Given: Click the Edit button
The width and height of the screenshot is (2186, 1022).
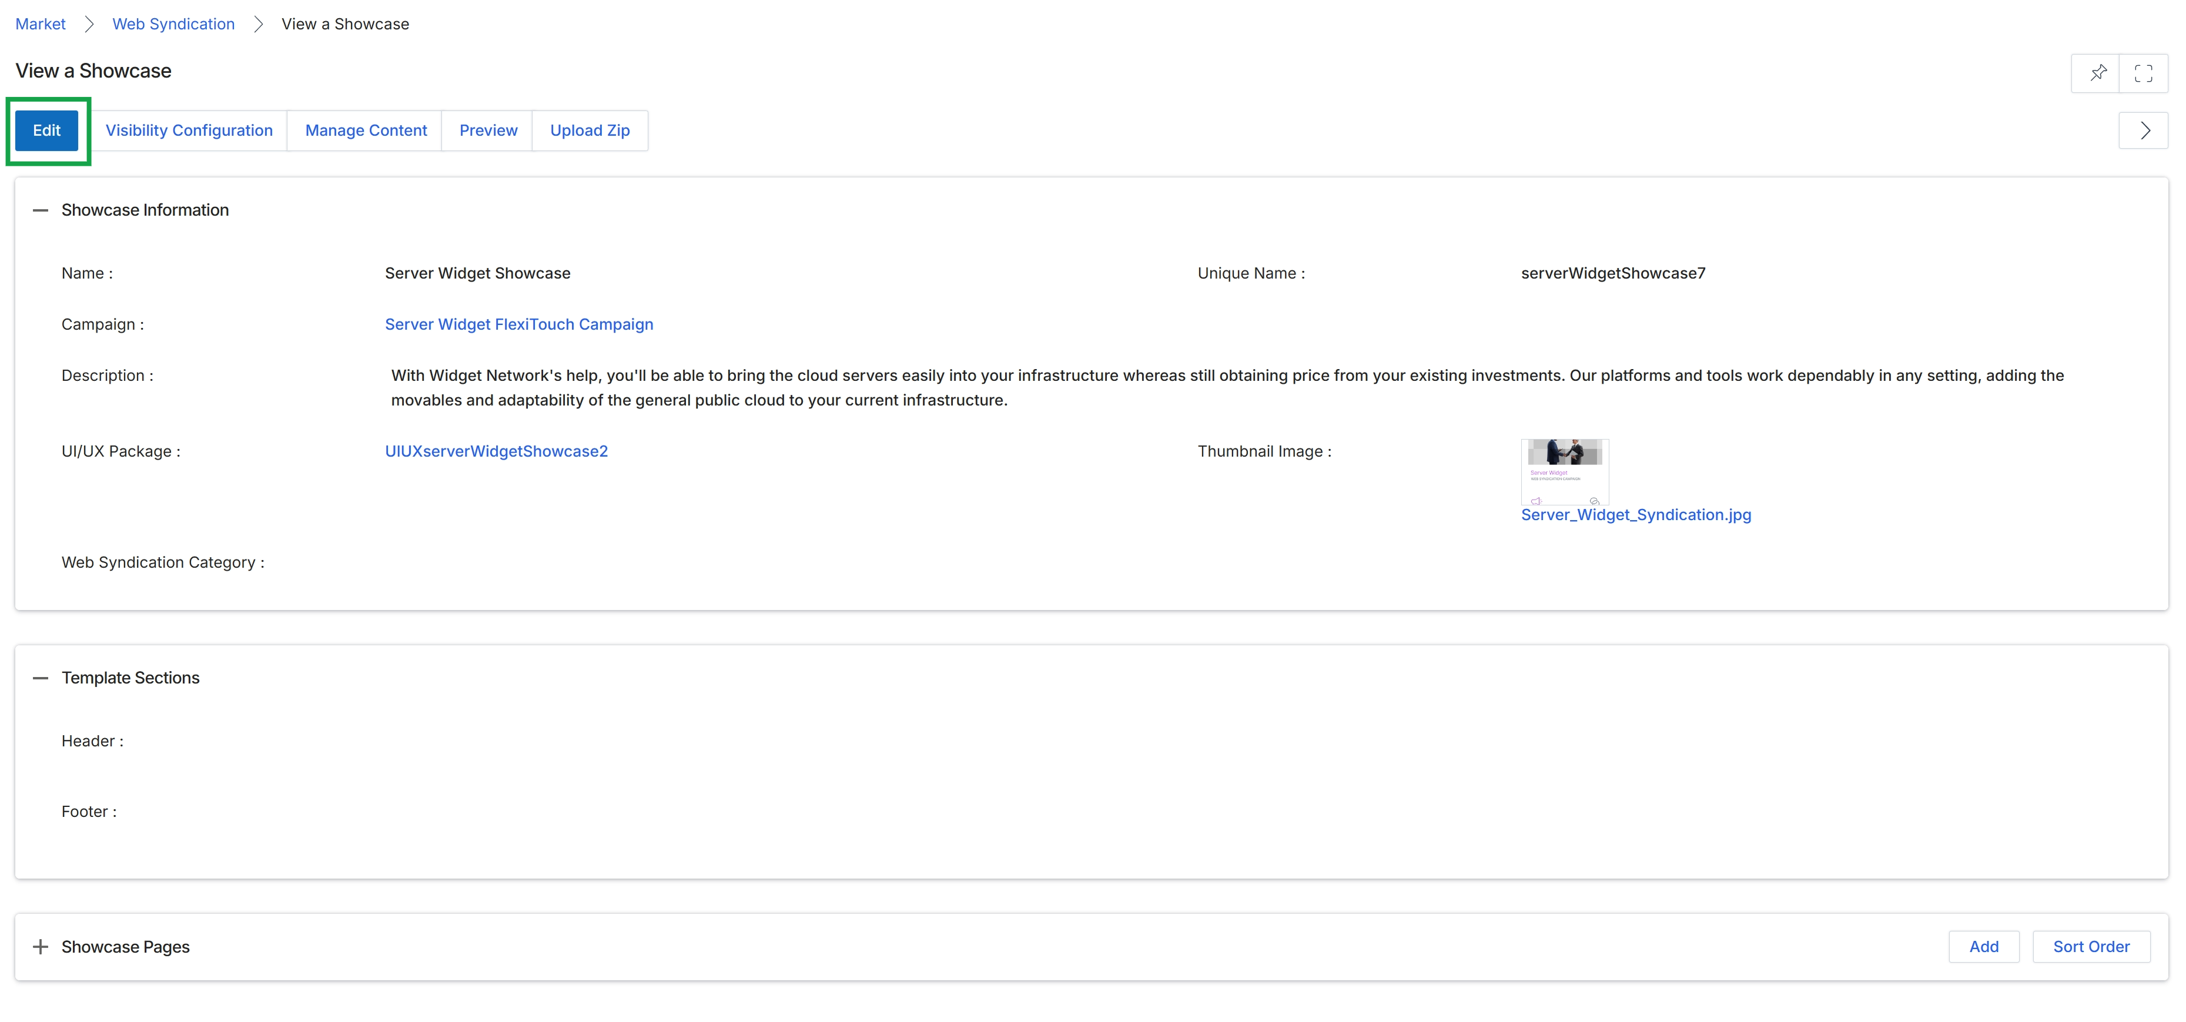Looking at the screenshot, I should point(46,130).
